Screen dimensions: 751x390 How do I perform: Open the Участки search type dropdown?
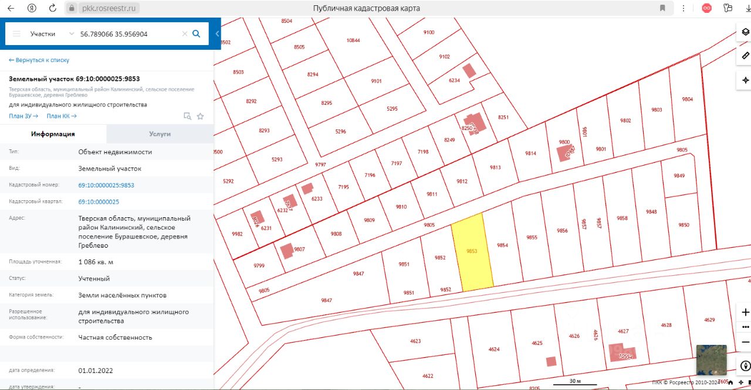(52, 34)
